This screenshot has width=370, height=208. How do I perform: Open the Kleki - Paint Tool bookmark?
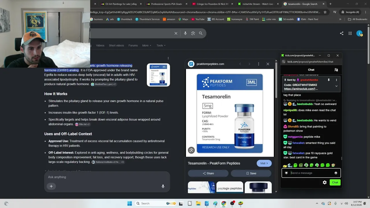(x=308, y=19)
